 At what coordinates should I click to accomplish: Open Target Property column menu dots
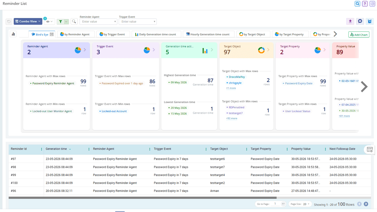(287, 149)
